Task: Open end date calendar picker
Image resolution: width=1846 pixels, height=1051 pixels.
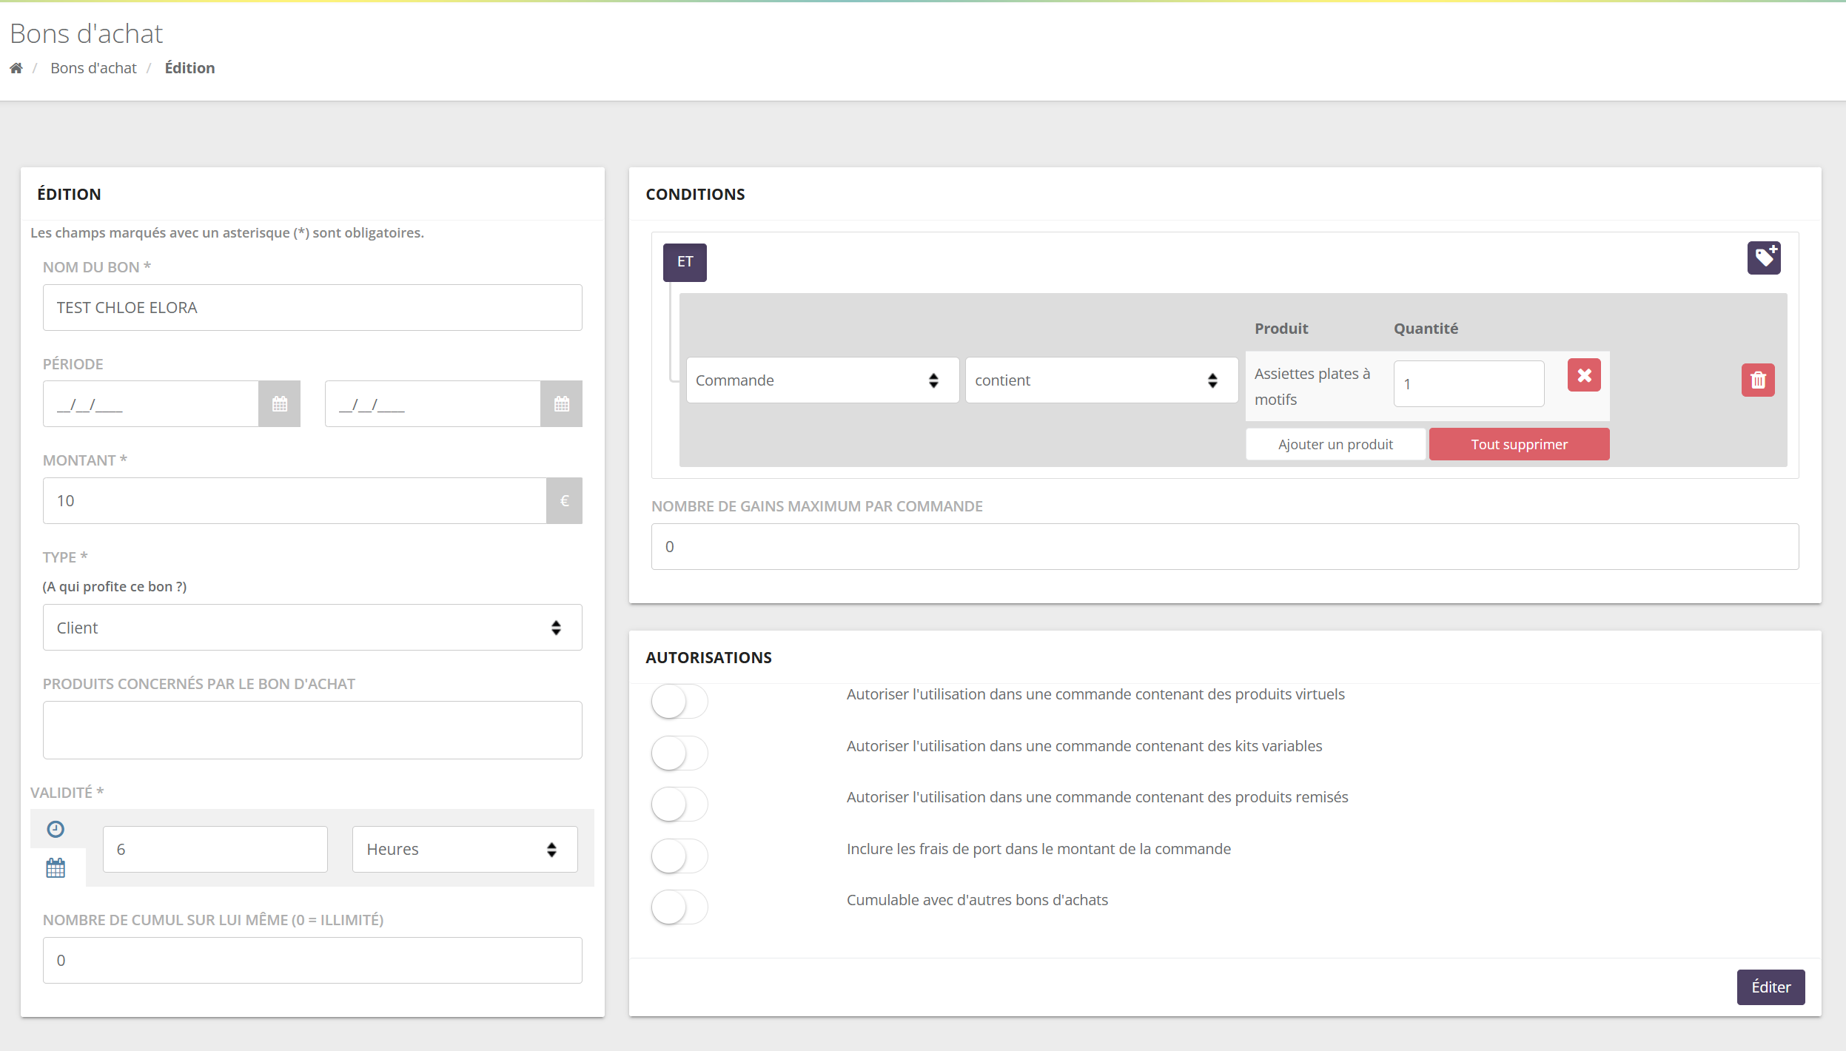Action: (562, 404)
